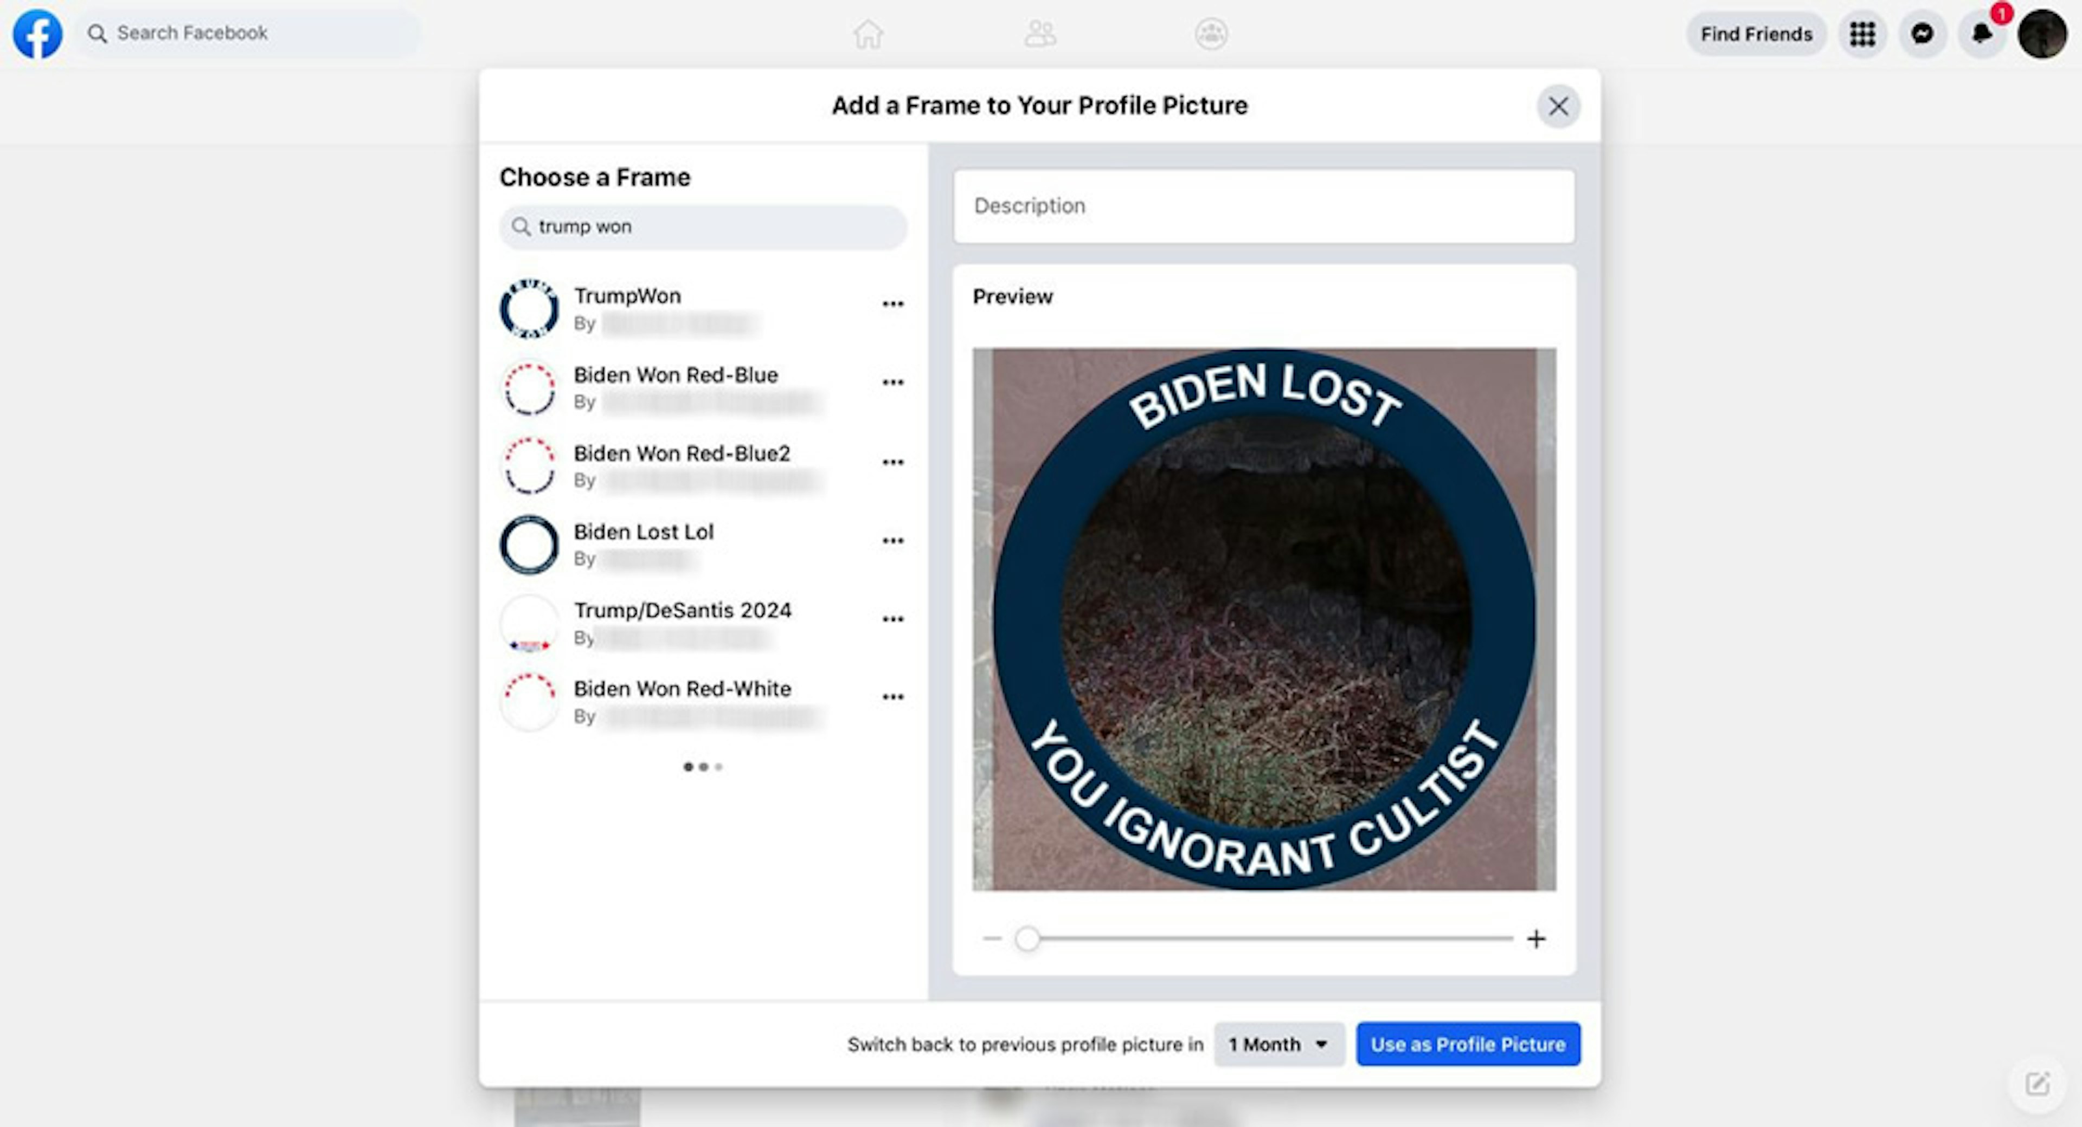Open the Groups icon in top navigation
2082x1127 pixels.
click(x=1211, y=34)
